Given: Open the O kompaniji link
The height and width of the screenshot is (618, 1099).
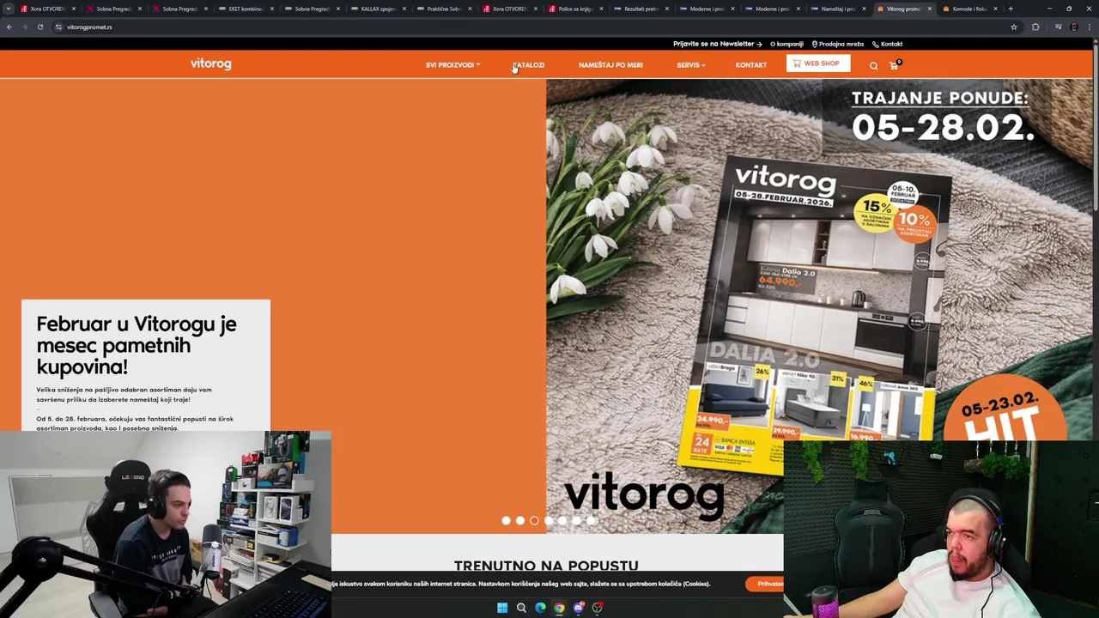Looking at the screenshot, I should 786,44.
